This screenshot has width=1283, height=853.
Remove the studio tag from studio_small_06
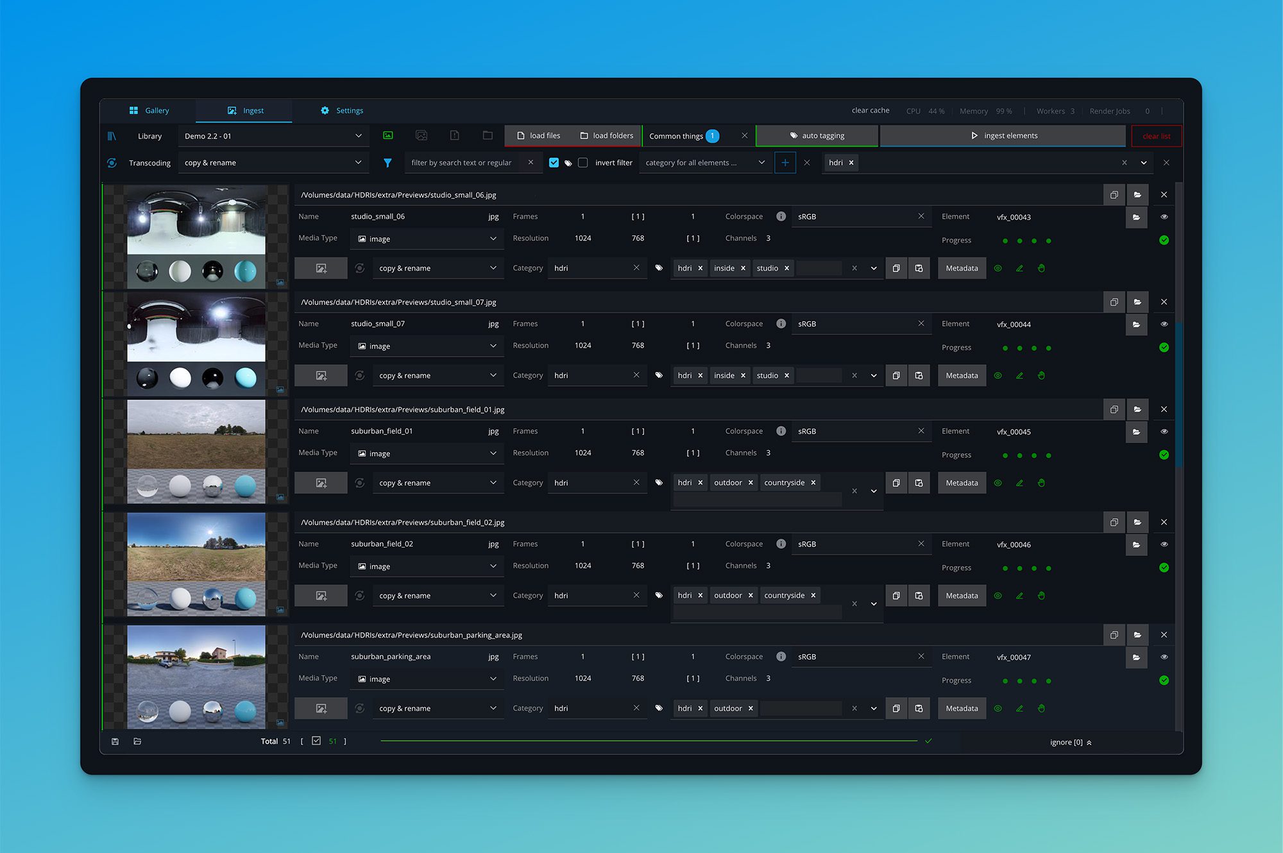[788, 268]
